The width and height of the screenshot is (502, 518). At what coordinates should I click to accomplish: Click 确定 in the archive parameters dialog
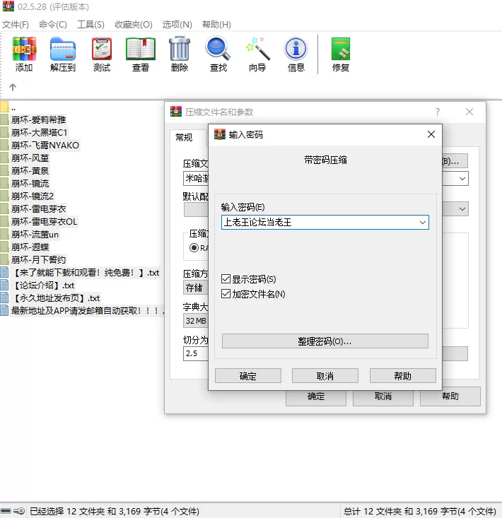pyautogui.click(x=316, y=398)
